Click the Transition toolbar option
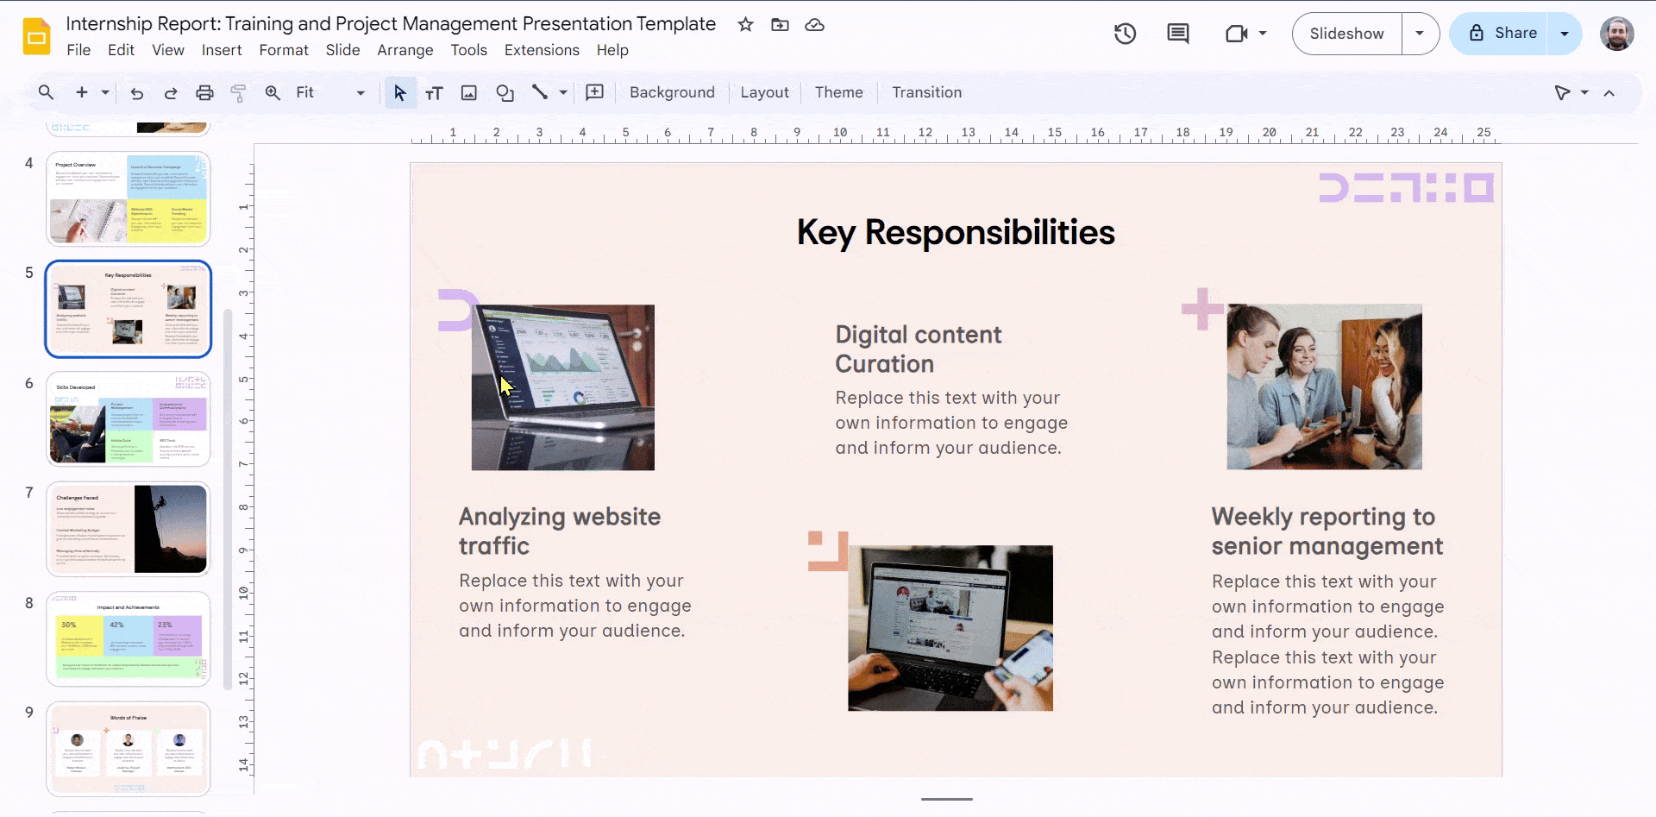 pyautogui.click(x=926, y=92)
